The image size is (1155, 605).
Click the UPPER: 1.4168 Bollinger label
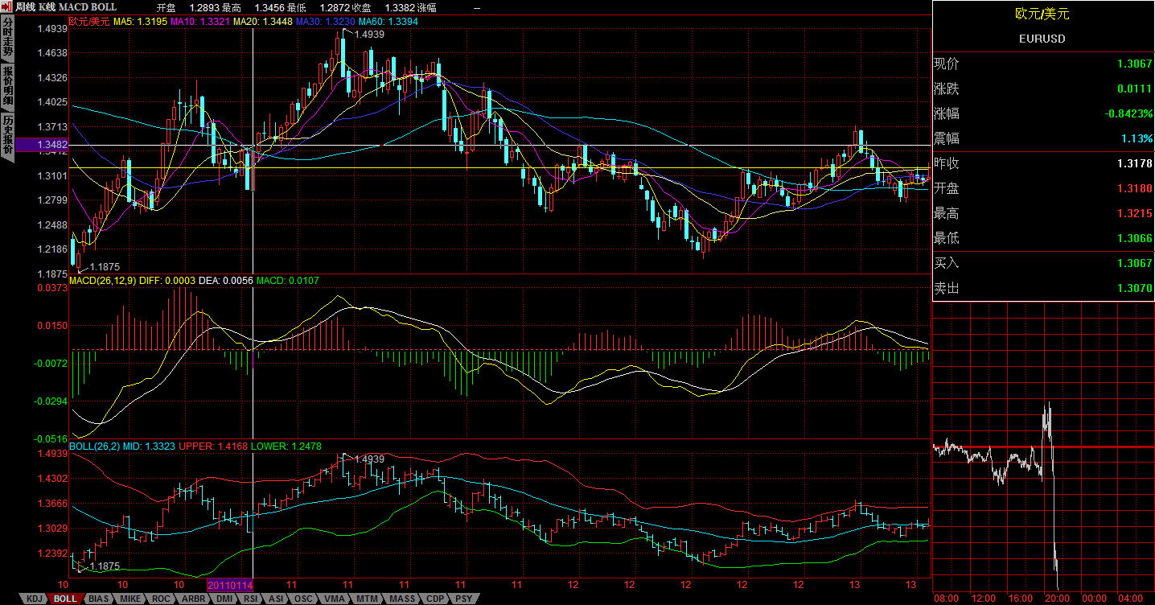pyautogui.click(x=213, y=446)
